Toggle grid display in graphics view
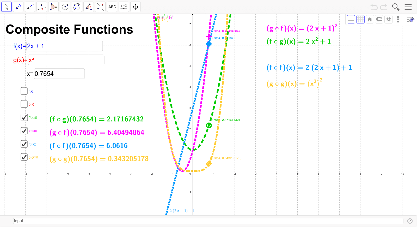Image resolution: width=417 pixels, height=227 pixels. pyautogui.click(x=360, y=19)
